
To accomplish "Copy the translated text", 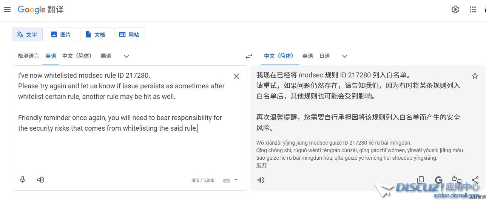I will coord(420,180).
